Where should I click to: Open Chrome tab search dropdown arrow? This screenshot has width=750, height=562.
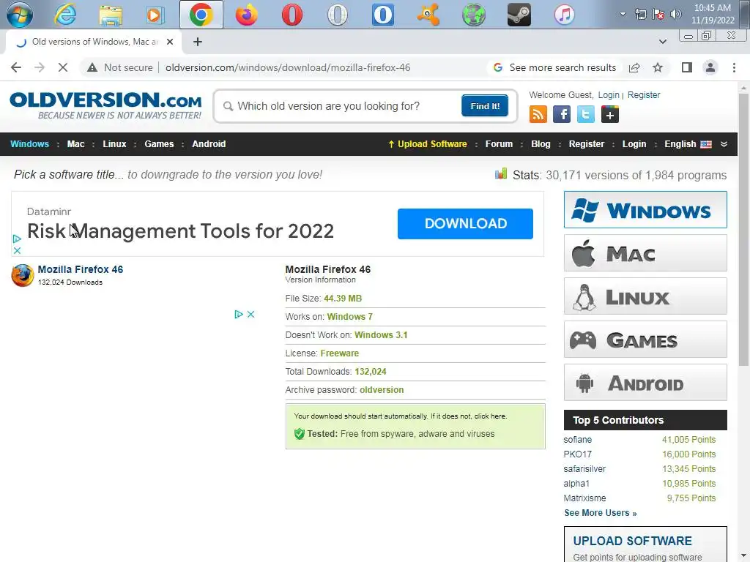click(x=662, y=42)
